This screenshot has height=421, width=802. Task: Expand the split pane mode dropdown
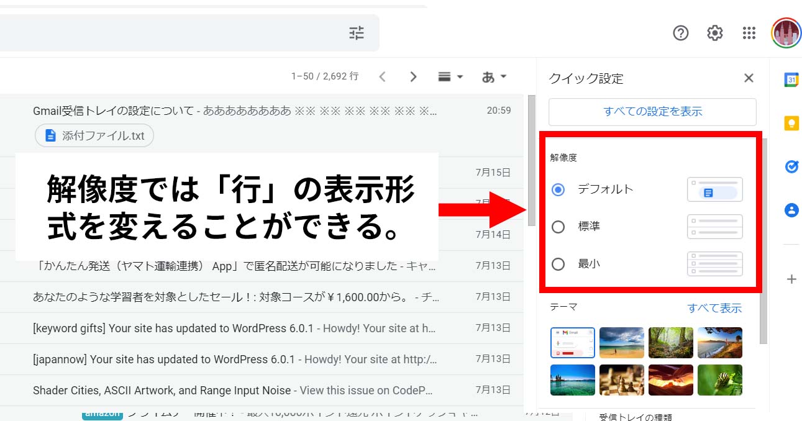[x=451, y=77]
